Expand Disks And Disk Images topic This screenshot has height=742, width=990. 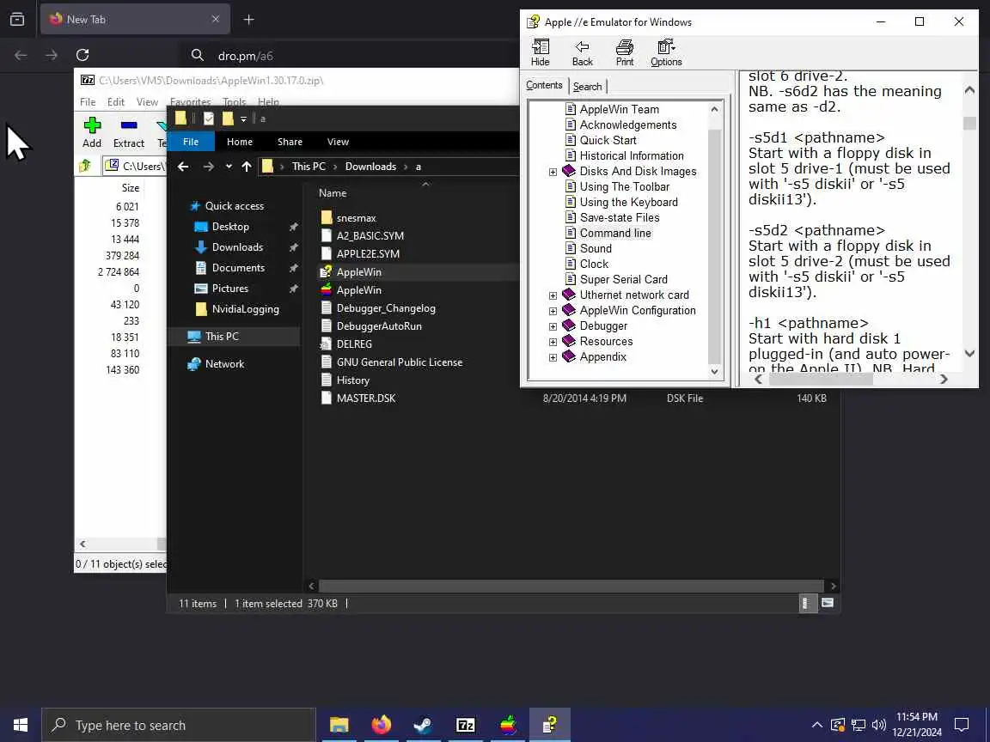pos(553,173)
